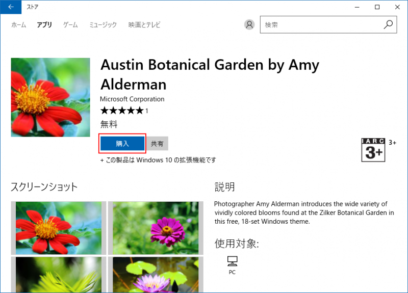This screenshot has height=293, width=408.
Task: Open the user account profile icon
Action: (249, 24)
